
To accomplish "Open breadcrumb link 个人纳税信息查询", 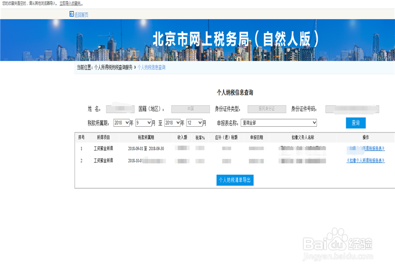I will (151, 67).
